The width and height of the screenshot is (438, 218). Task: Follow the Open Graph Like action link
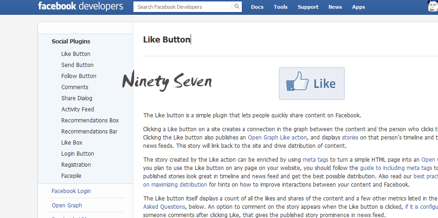(x=277, y=138)
